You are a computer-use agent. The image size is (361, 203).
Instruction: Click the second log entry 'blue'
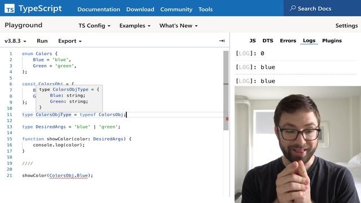pos(256,67)
